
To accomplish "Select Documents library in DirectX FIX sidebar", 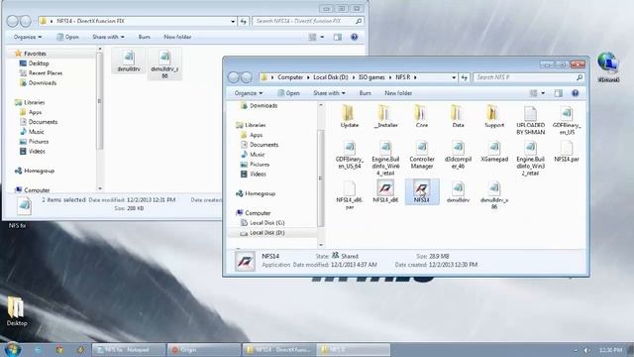I will (43, 122).
